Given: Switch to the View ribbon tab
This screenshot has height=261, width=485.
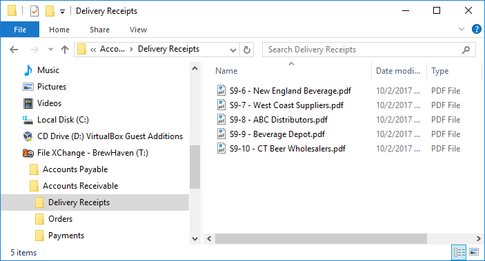Looking at the screenshot, I should 138,30.
